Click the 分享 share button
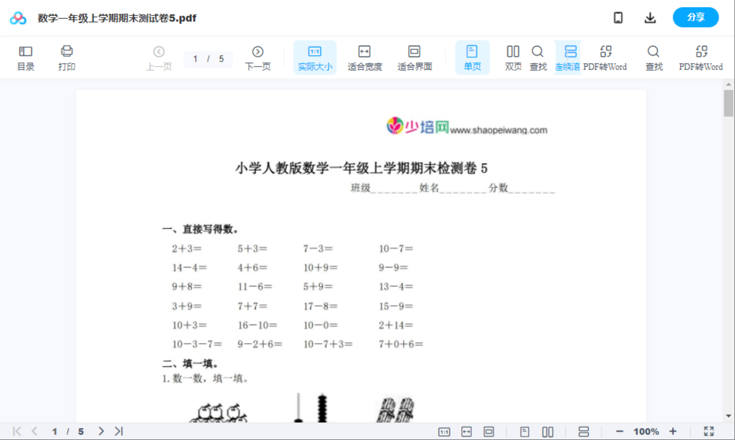 (x=696, y=17)
